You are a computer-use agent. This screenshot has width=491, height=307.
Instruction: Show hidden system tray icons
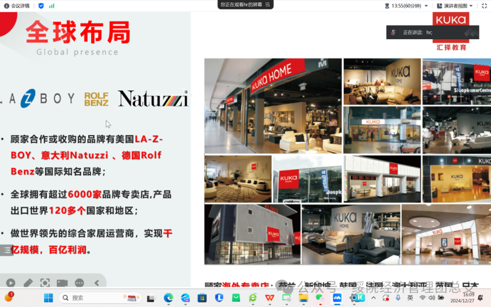click(374, 298)
